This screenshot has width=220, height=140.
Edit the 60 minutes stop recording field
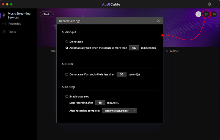(x=100, y=103)
